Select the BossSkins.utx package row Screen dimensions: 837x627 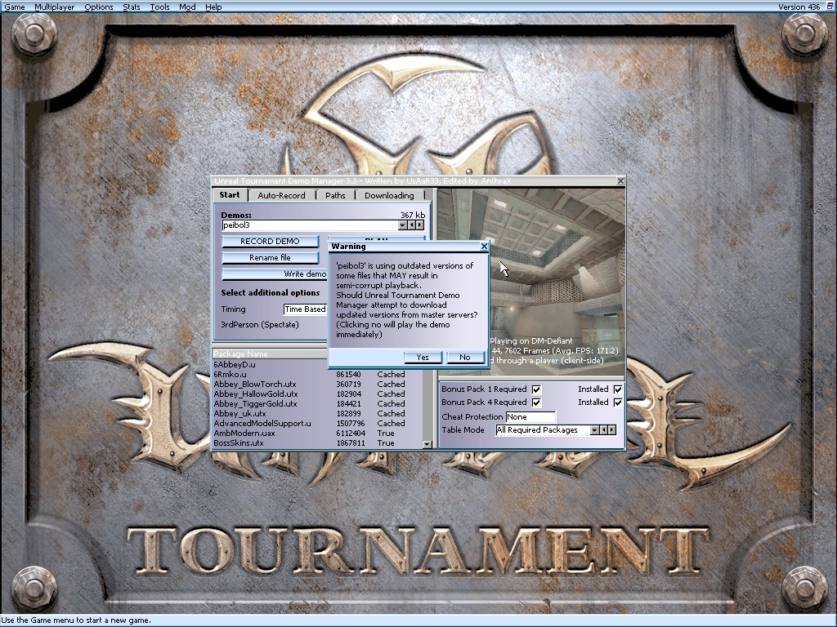[318, 443]
